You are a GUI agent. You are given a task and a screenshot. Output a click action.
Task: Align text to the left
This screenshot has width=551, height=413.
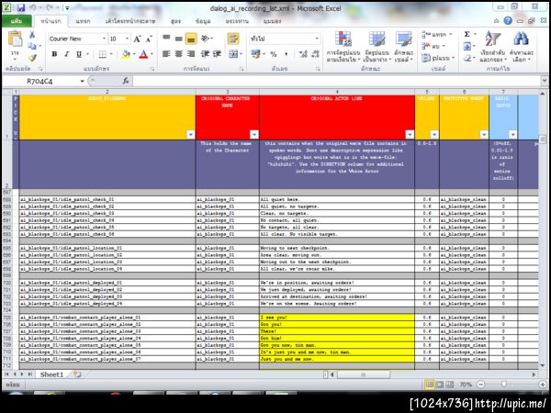pos(166,54)
